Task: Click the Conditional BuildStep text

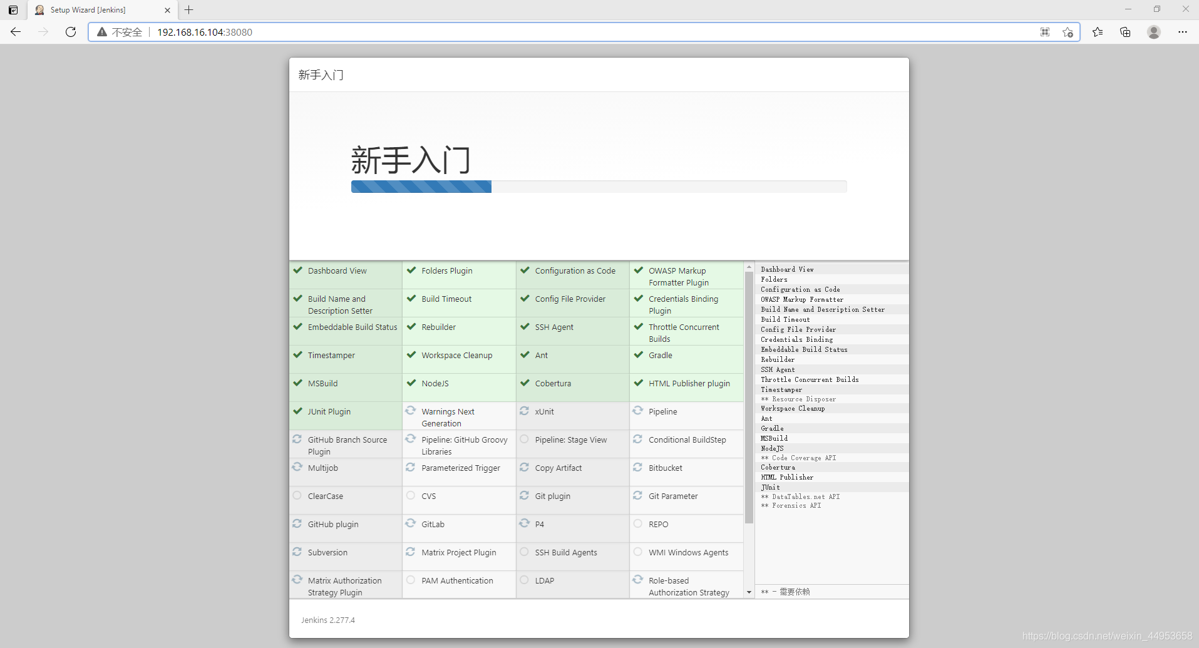Action: [687, 440]
